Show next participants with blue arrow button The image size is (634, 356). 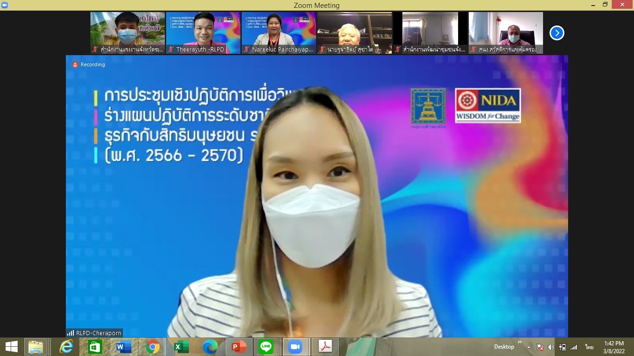(556, 33)
